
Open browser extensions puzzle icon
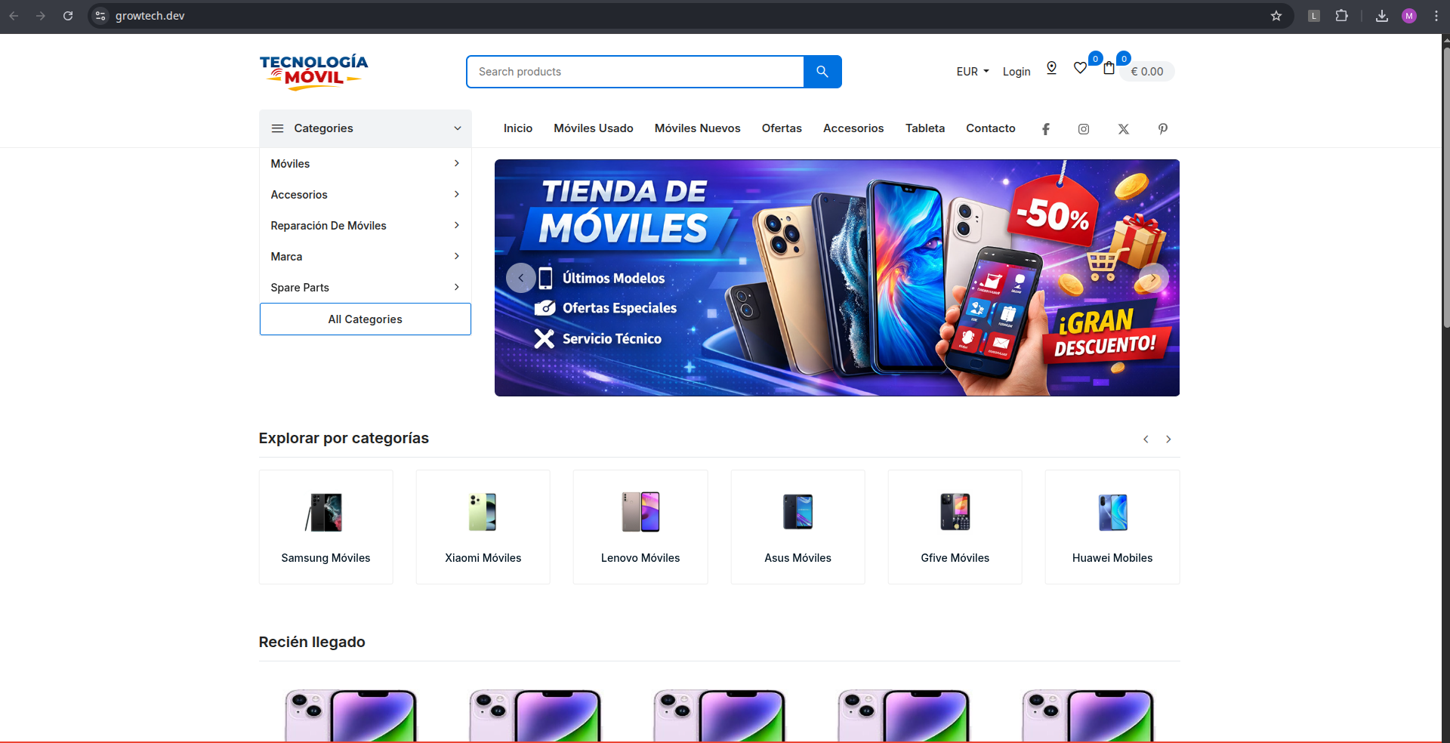coord(1342,16)
